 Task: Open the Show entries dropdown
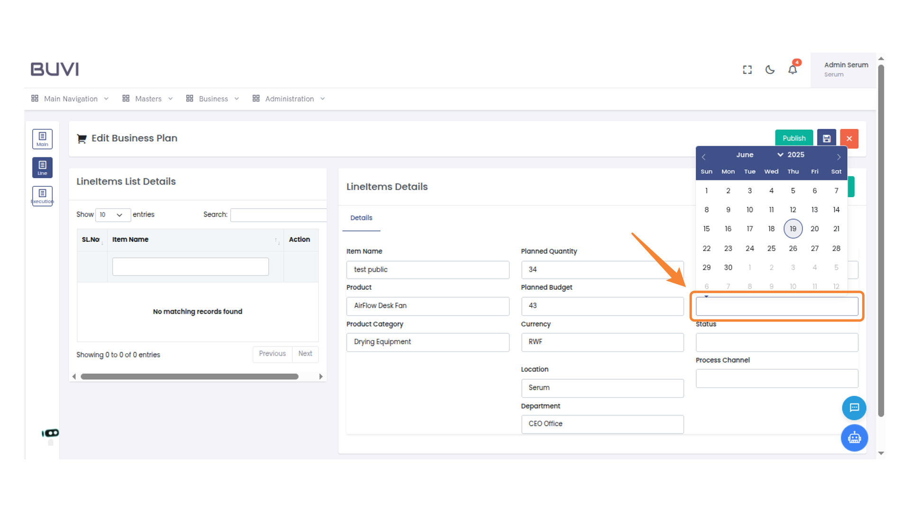click(x=113, y=215)
